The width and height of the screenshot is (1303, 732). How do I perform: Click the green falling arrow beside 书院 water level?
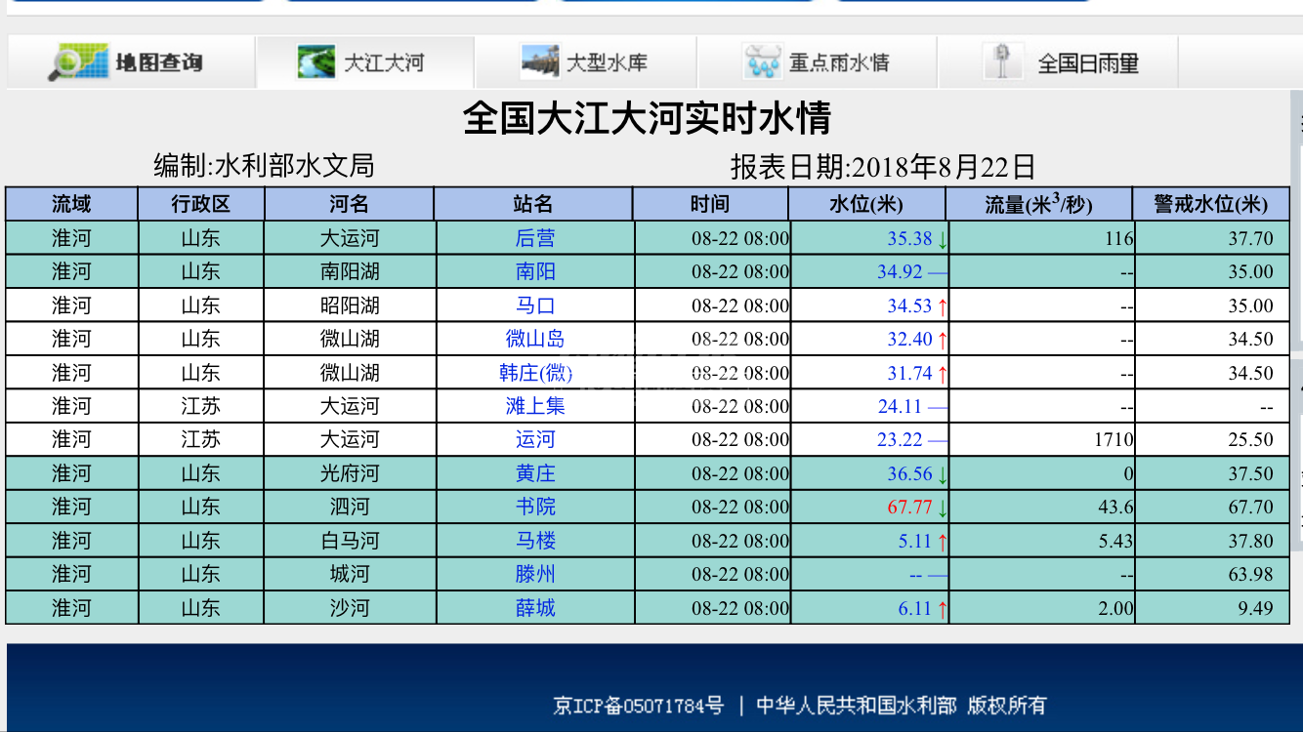coord(943,507)
